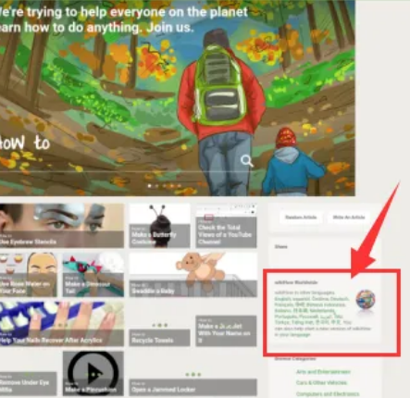Open Cars & Other Vehicles category link

321,383
